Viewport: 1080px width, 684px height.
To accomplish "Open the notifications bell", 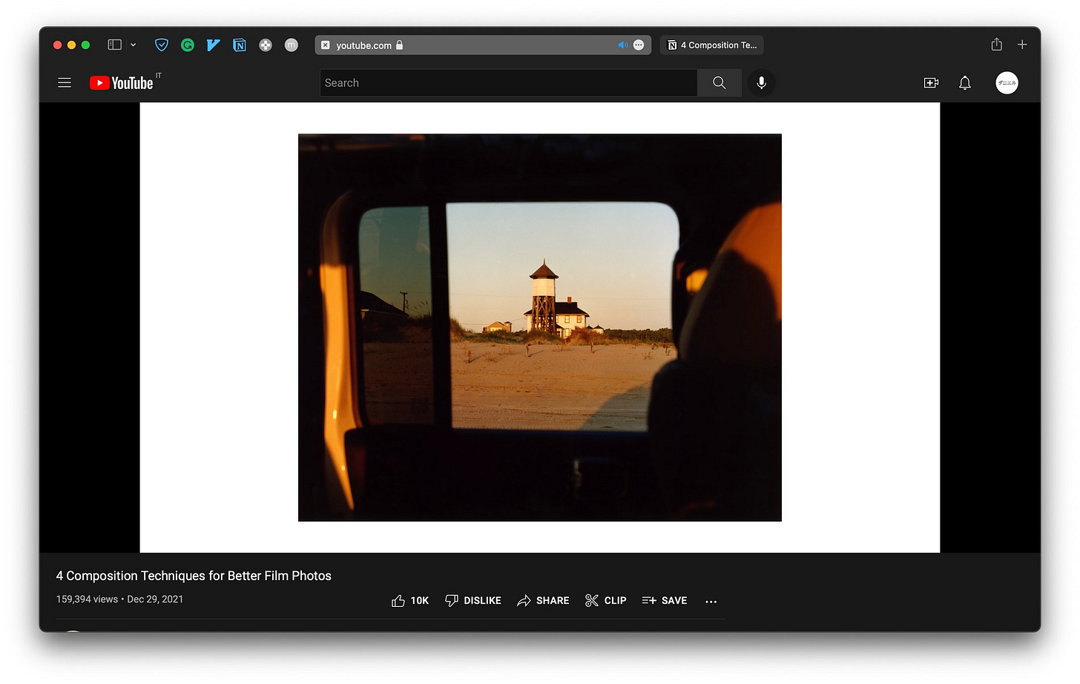I will coord(965,83).
